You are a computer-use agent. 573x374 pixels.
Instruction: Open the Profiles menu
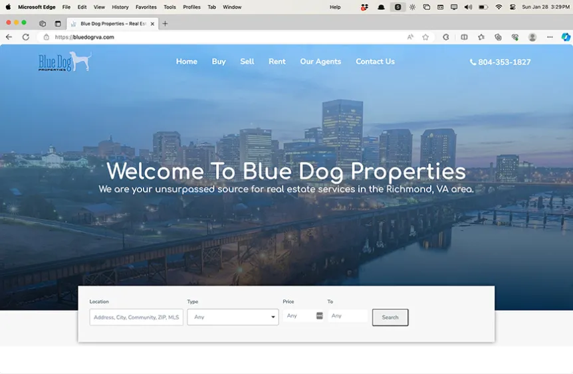(x=192, y=7)
